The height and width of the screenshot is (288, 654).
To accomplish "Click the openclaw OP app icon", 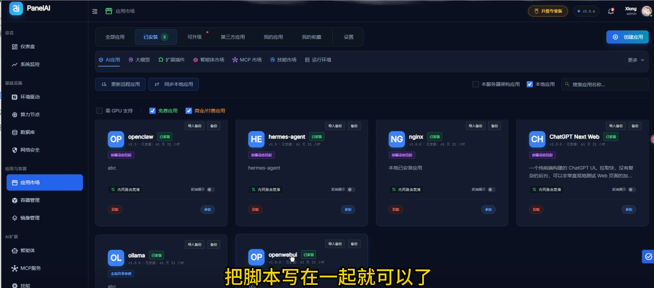I will click(x=116, y=139).
